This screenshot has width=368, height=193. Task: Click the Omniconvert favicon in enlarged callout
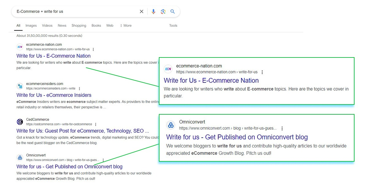(171, 125)
